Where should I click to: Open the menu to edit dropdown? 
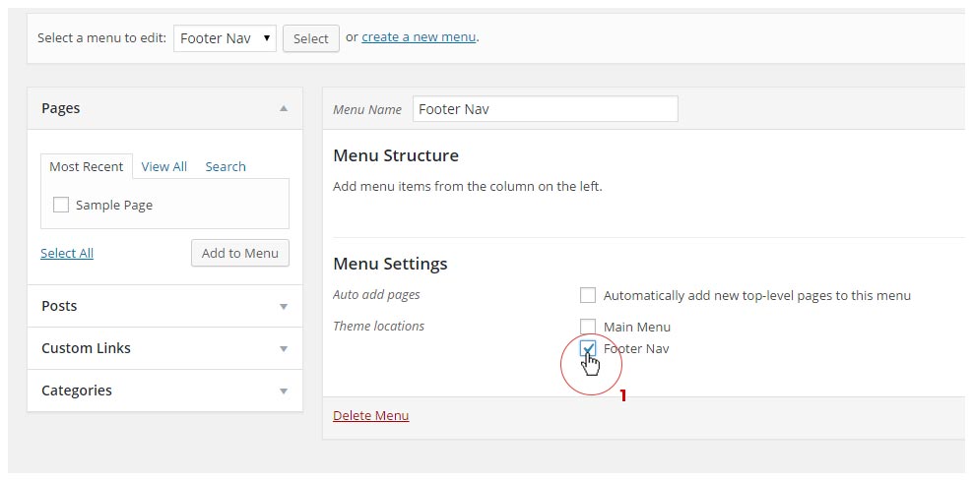(x=225, y=38)
